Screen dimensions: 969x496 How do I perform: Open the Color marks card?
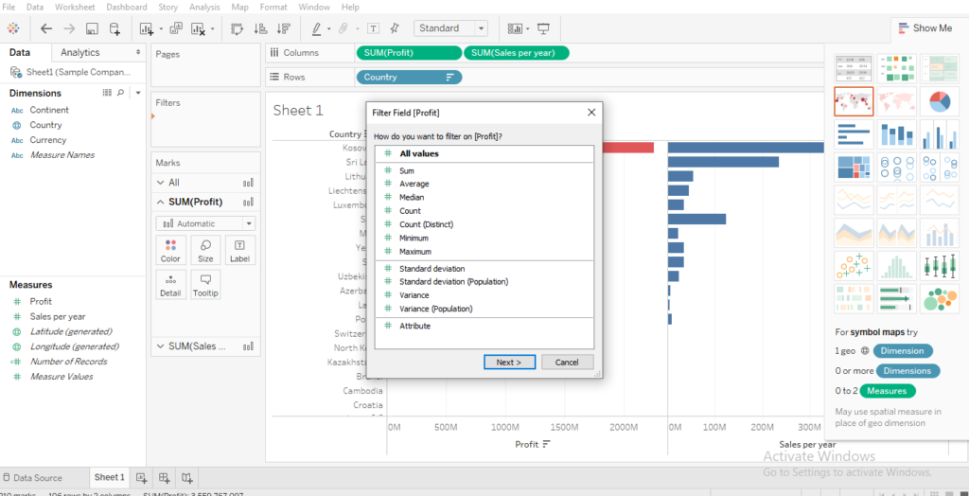coord(170,250)
